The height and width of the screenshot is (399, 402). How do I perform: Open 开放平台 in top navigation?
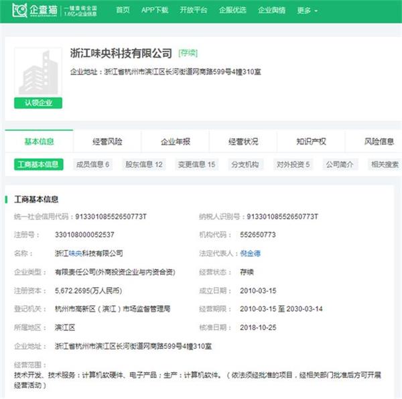[194, 11]
